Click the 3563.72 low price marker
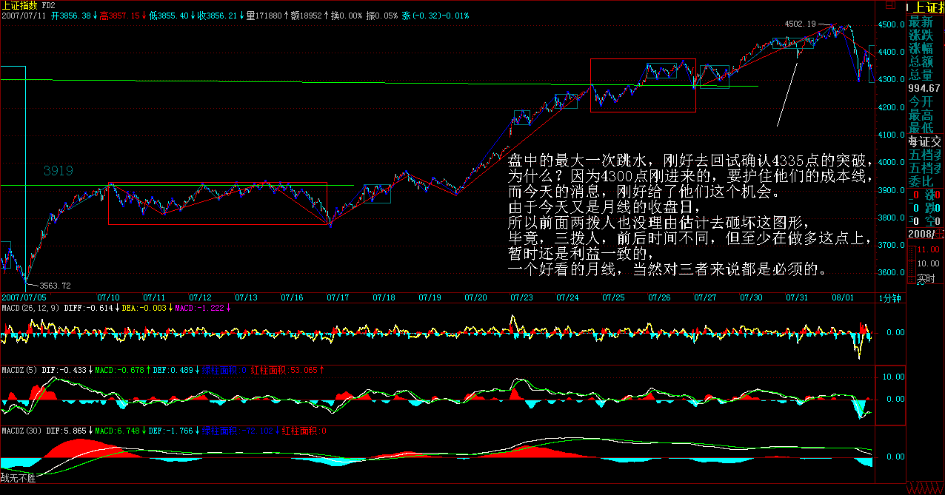 [55, 286]
